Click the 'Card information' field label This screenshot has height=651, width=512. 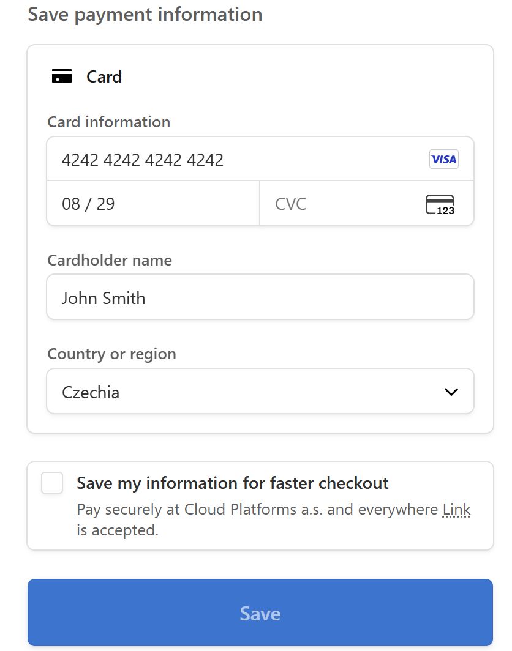click(108, 122)
